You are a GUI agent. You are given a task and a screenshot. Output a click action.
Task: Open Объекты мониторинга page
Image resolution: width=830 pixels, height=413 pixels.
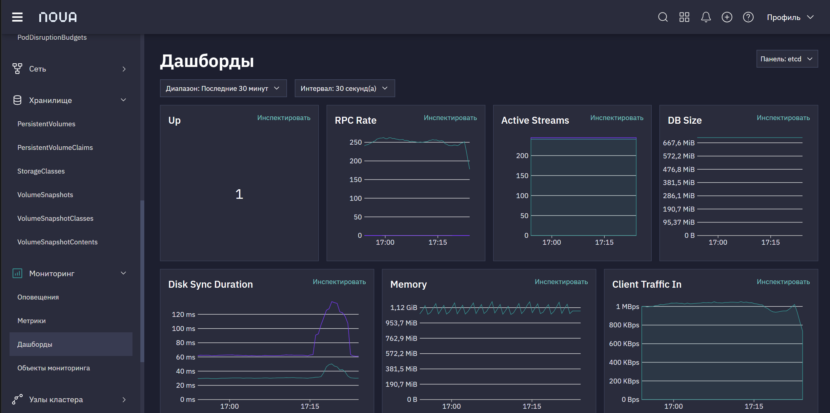(53, 368)
